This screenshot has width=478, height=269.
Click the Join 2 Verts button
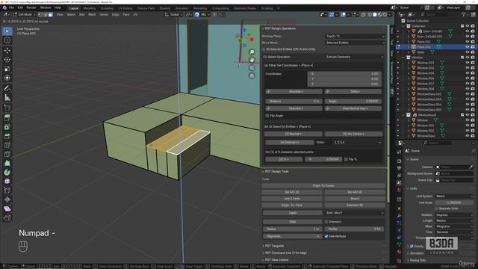coord(292,199)
